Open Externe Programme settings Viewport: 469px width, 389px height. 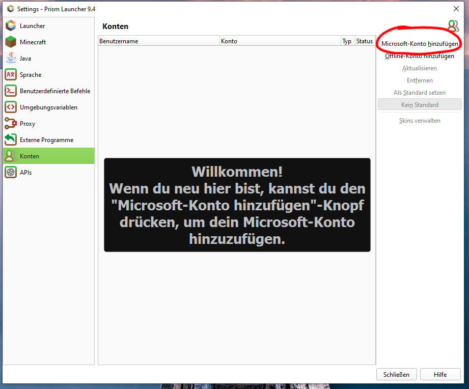click(x=47, y=140)
